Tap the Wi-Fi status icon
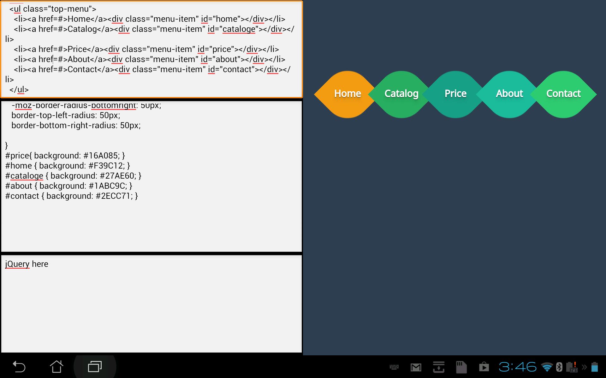 [547, 367]
